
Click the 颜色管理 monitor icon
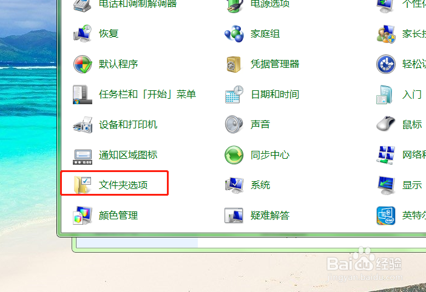[x=83, y=216]
